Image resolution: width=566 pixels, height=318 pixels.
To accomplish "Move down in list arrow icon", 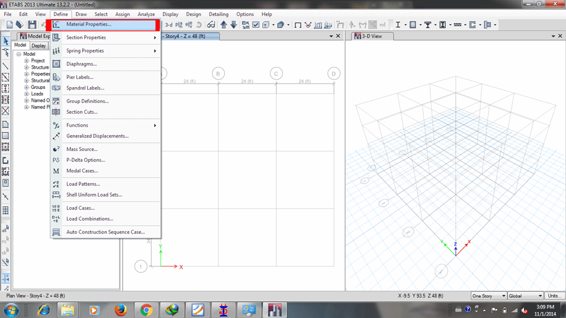I will click(233, 25).
